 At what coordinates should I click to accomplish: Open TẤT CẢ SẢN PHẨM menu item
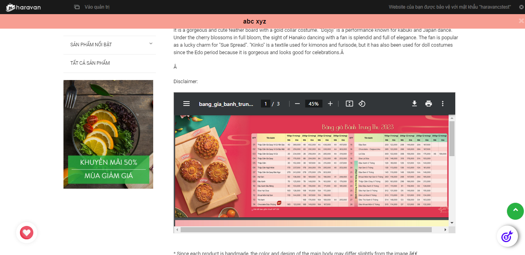point(90,63)
